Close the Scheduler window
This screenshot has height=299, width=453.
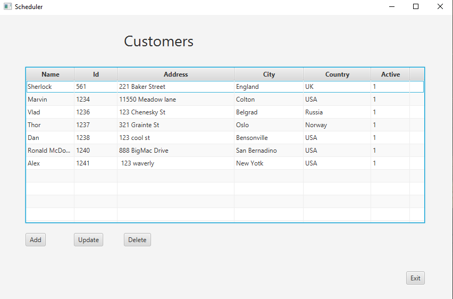(440, 6)
